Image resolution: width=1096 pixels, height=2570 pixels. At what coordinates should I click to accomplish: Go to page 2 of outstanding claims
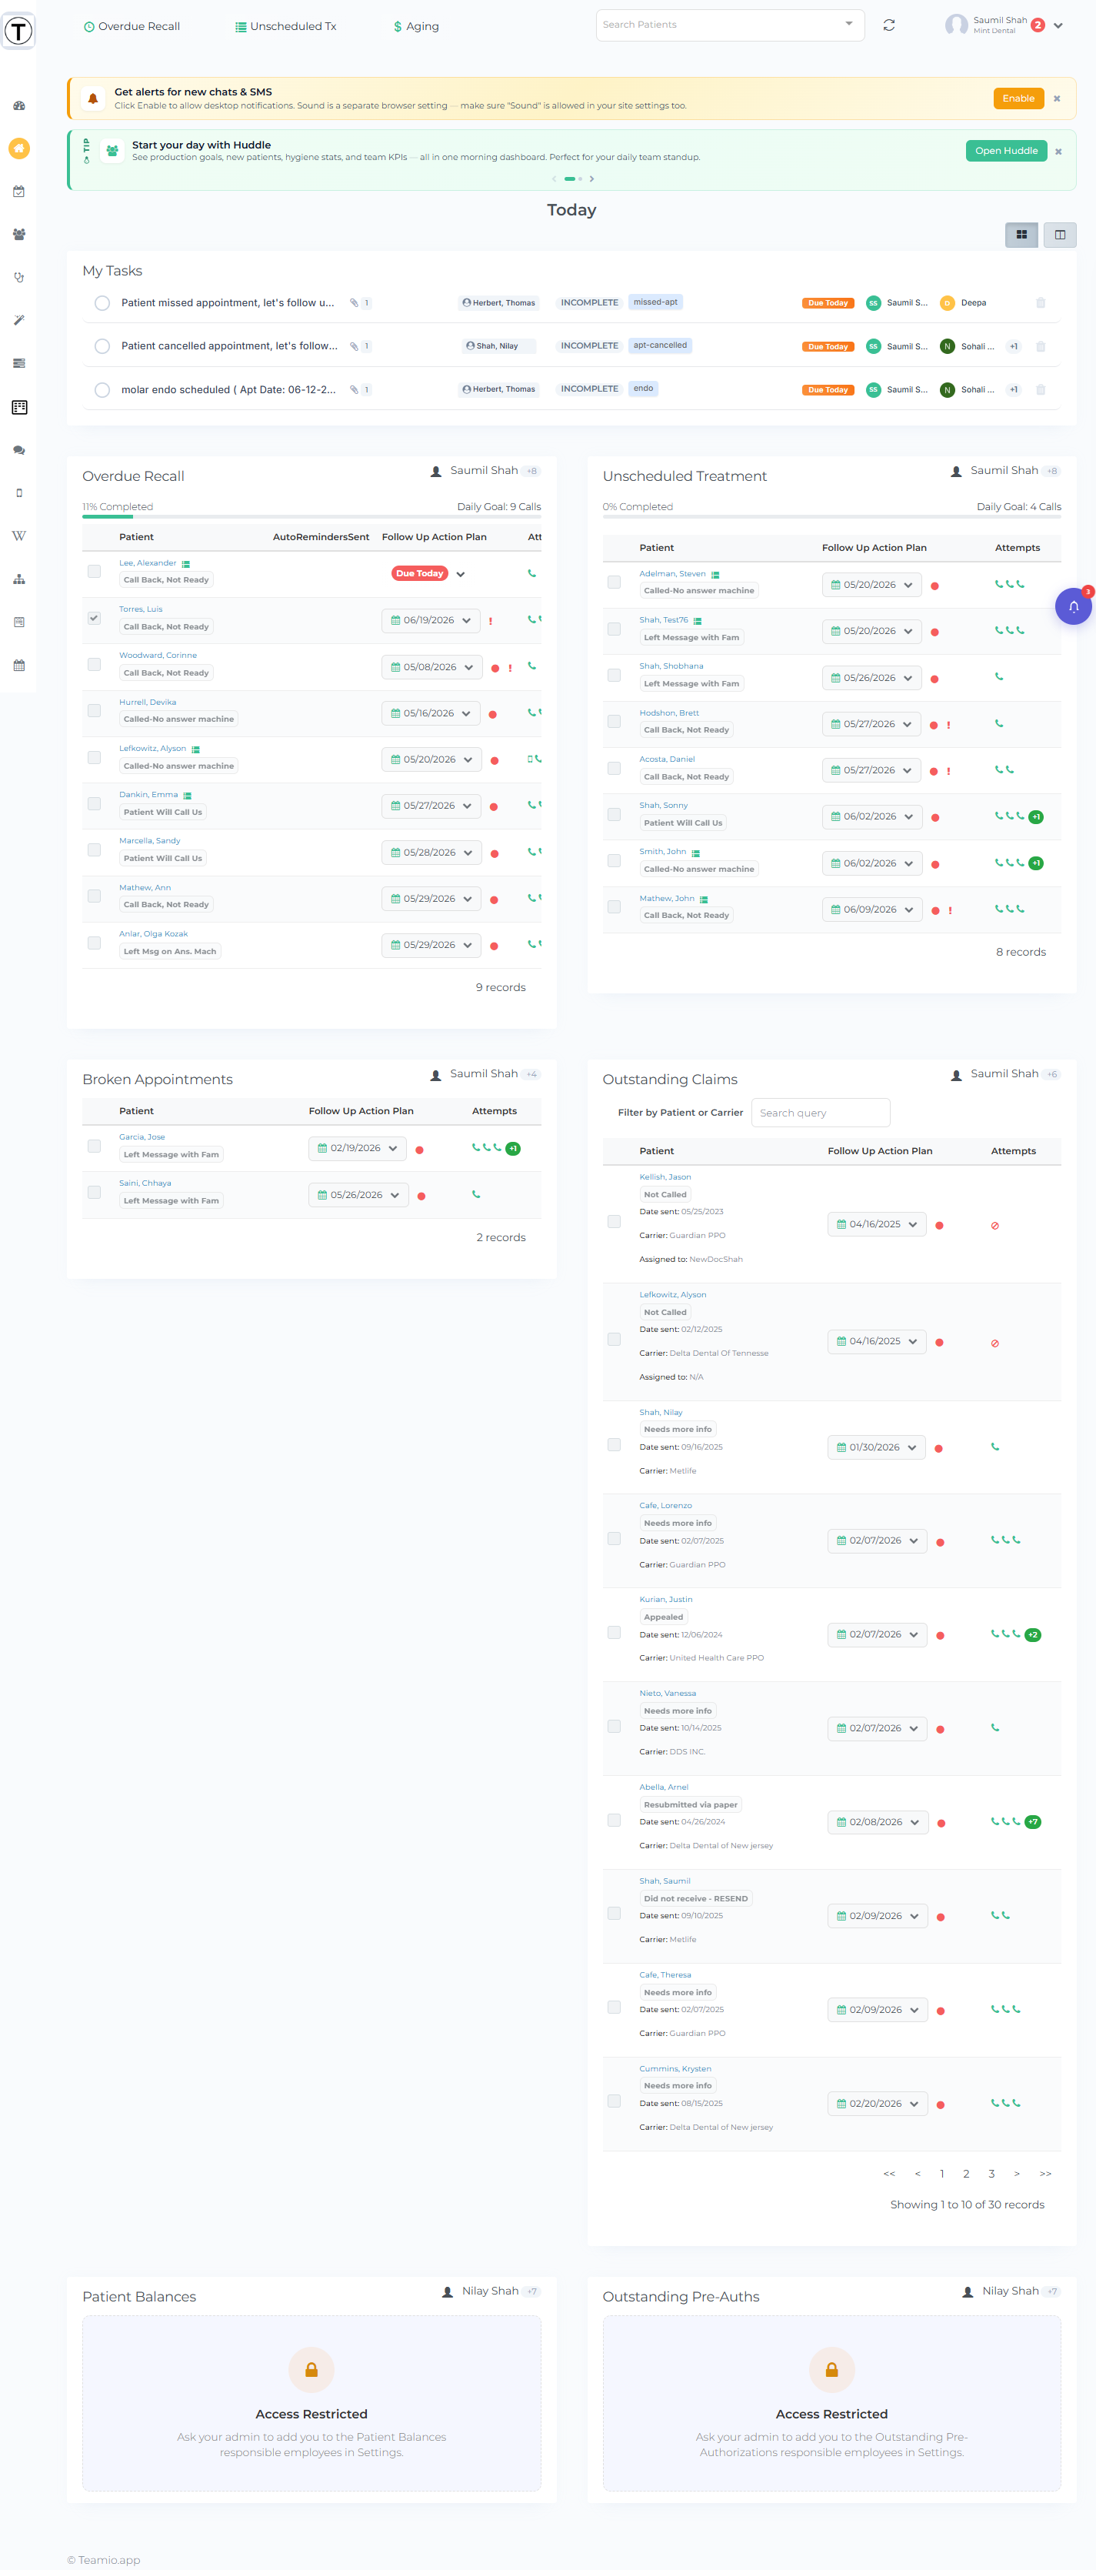(x=965, y=2174)
